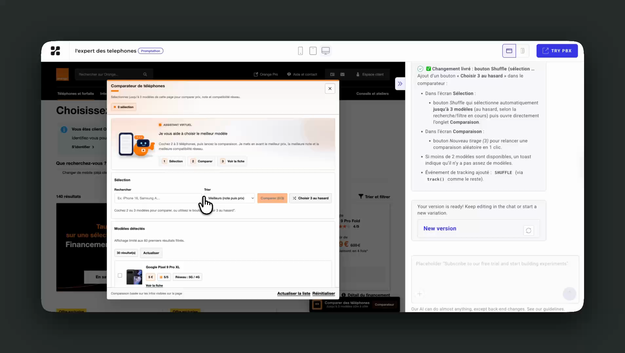This screenshot has width=625, height=353.
Task: Open Espace client
Action: 370,74
